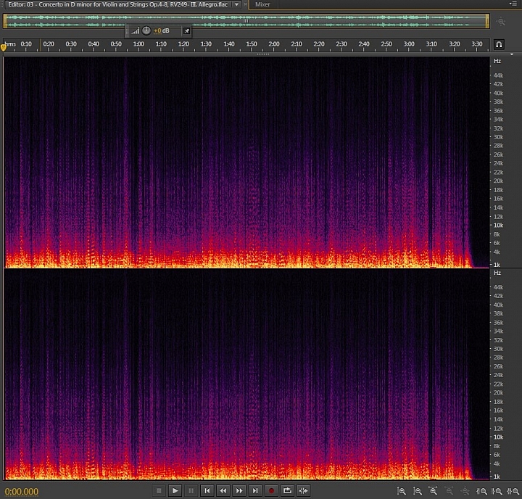
Task: Adjust the HUD amplitude knob
Action: point(146,30)
